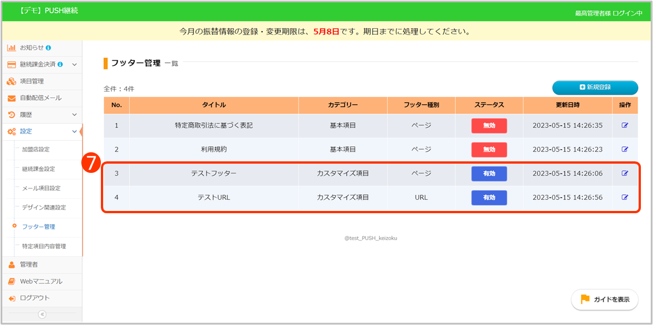Collapse the 設定 menu chevron
The width and height of the screenshot is (653, 325).
point(74,131)
